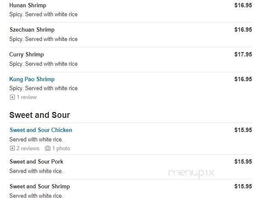Click the Sweet and Sour Chicken $15.95 price

[x=243, y=130]
